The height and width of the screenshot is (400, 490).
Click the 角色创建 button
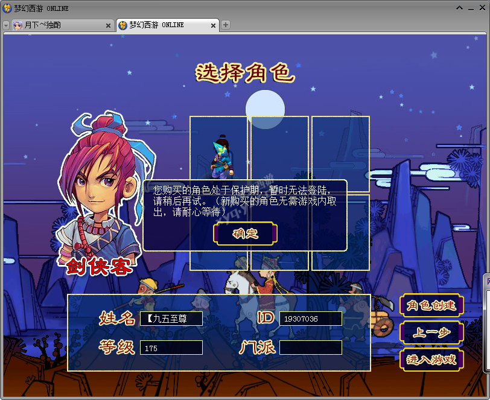pos(431,305)
